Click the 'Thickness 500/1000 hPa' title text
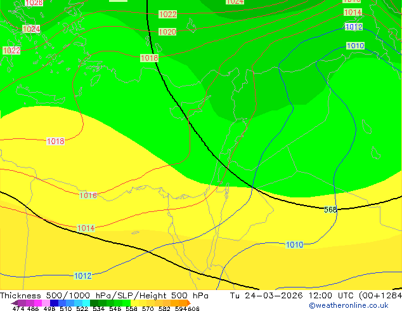The image size is (402, 311). [55, 296]
